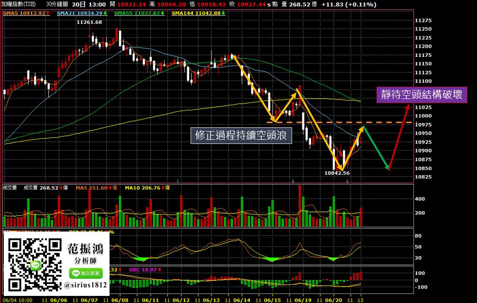
Task: Click the analyst name 范振鴻
Action: click(x=85, y=249)
